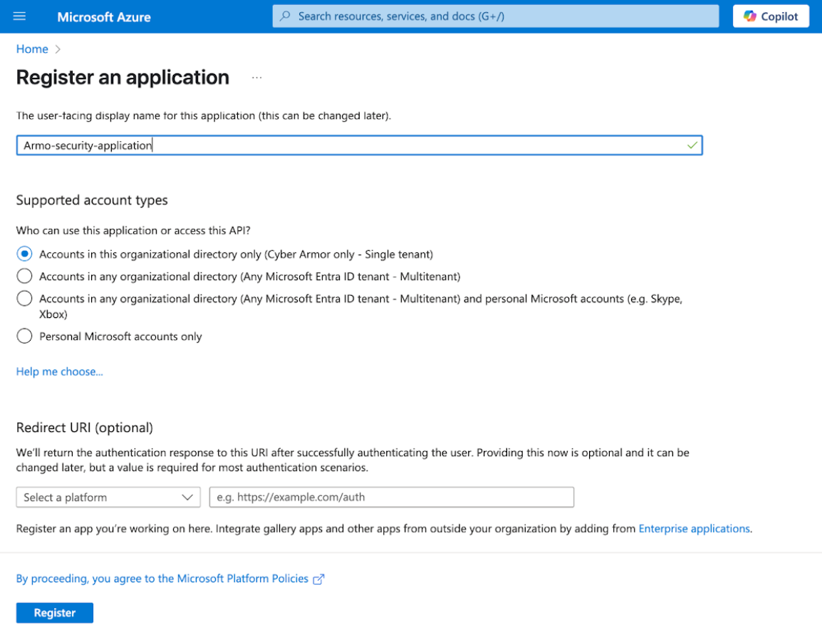Screen dimensions: 822x628
Task: Select Multitenant and personal Microsoft accounts option
Action: (x=24, y=299)
